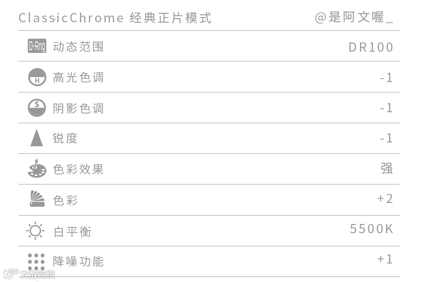The image size is (421, 282).
Task: Adjust the -1 sharpness value
Action: click(386, 138)
